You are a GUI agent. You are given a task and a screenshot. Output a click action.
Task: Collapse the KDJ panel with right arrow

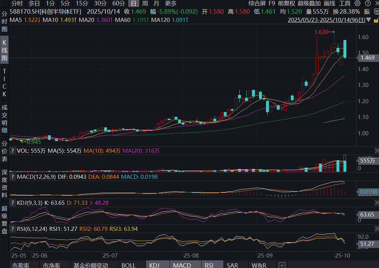[x=377, y=203]
